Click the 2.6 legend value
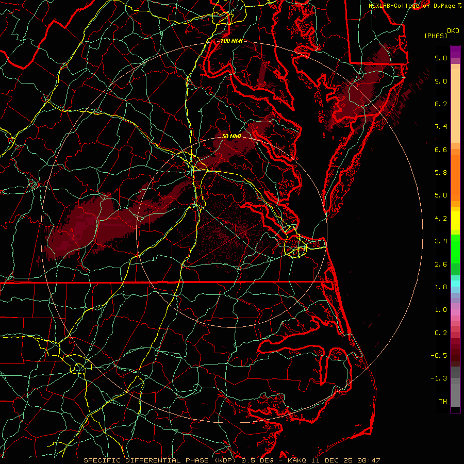464x464 pixels. tap(441, 264)
